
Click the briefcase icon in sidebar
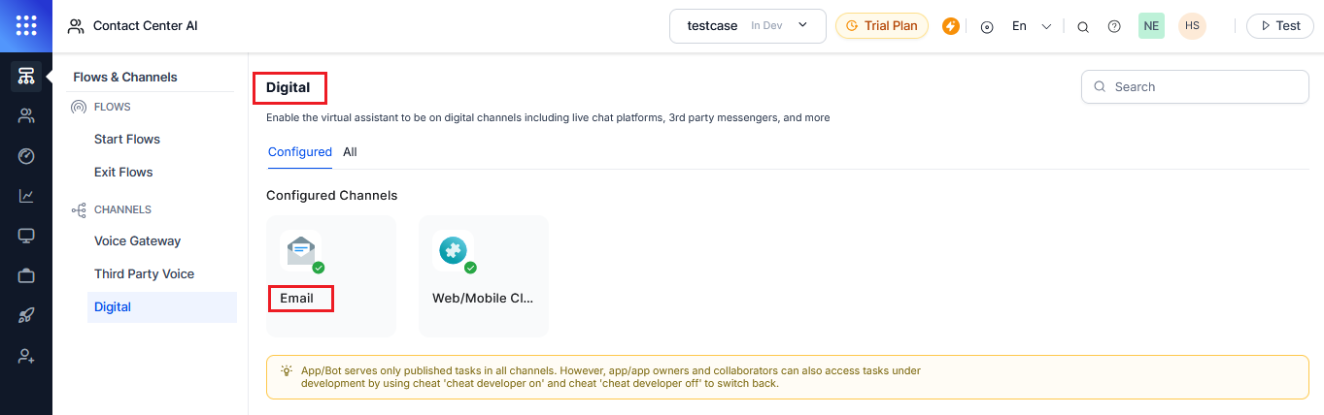[x=26, y=276]
